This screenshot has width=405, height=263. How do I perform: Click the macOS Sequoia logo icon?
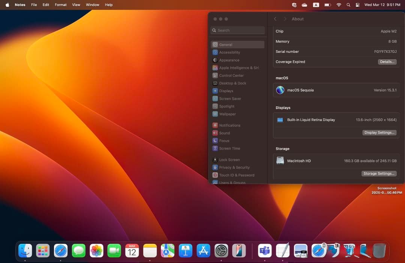coord(280,90)
